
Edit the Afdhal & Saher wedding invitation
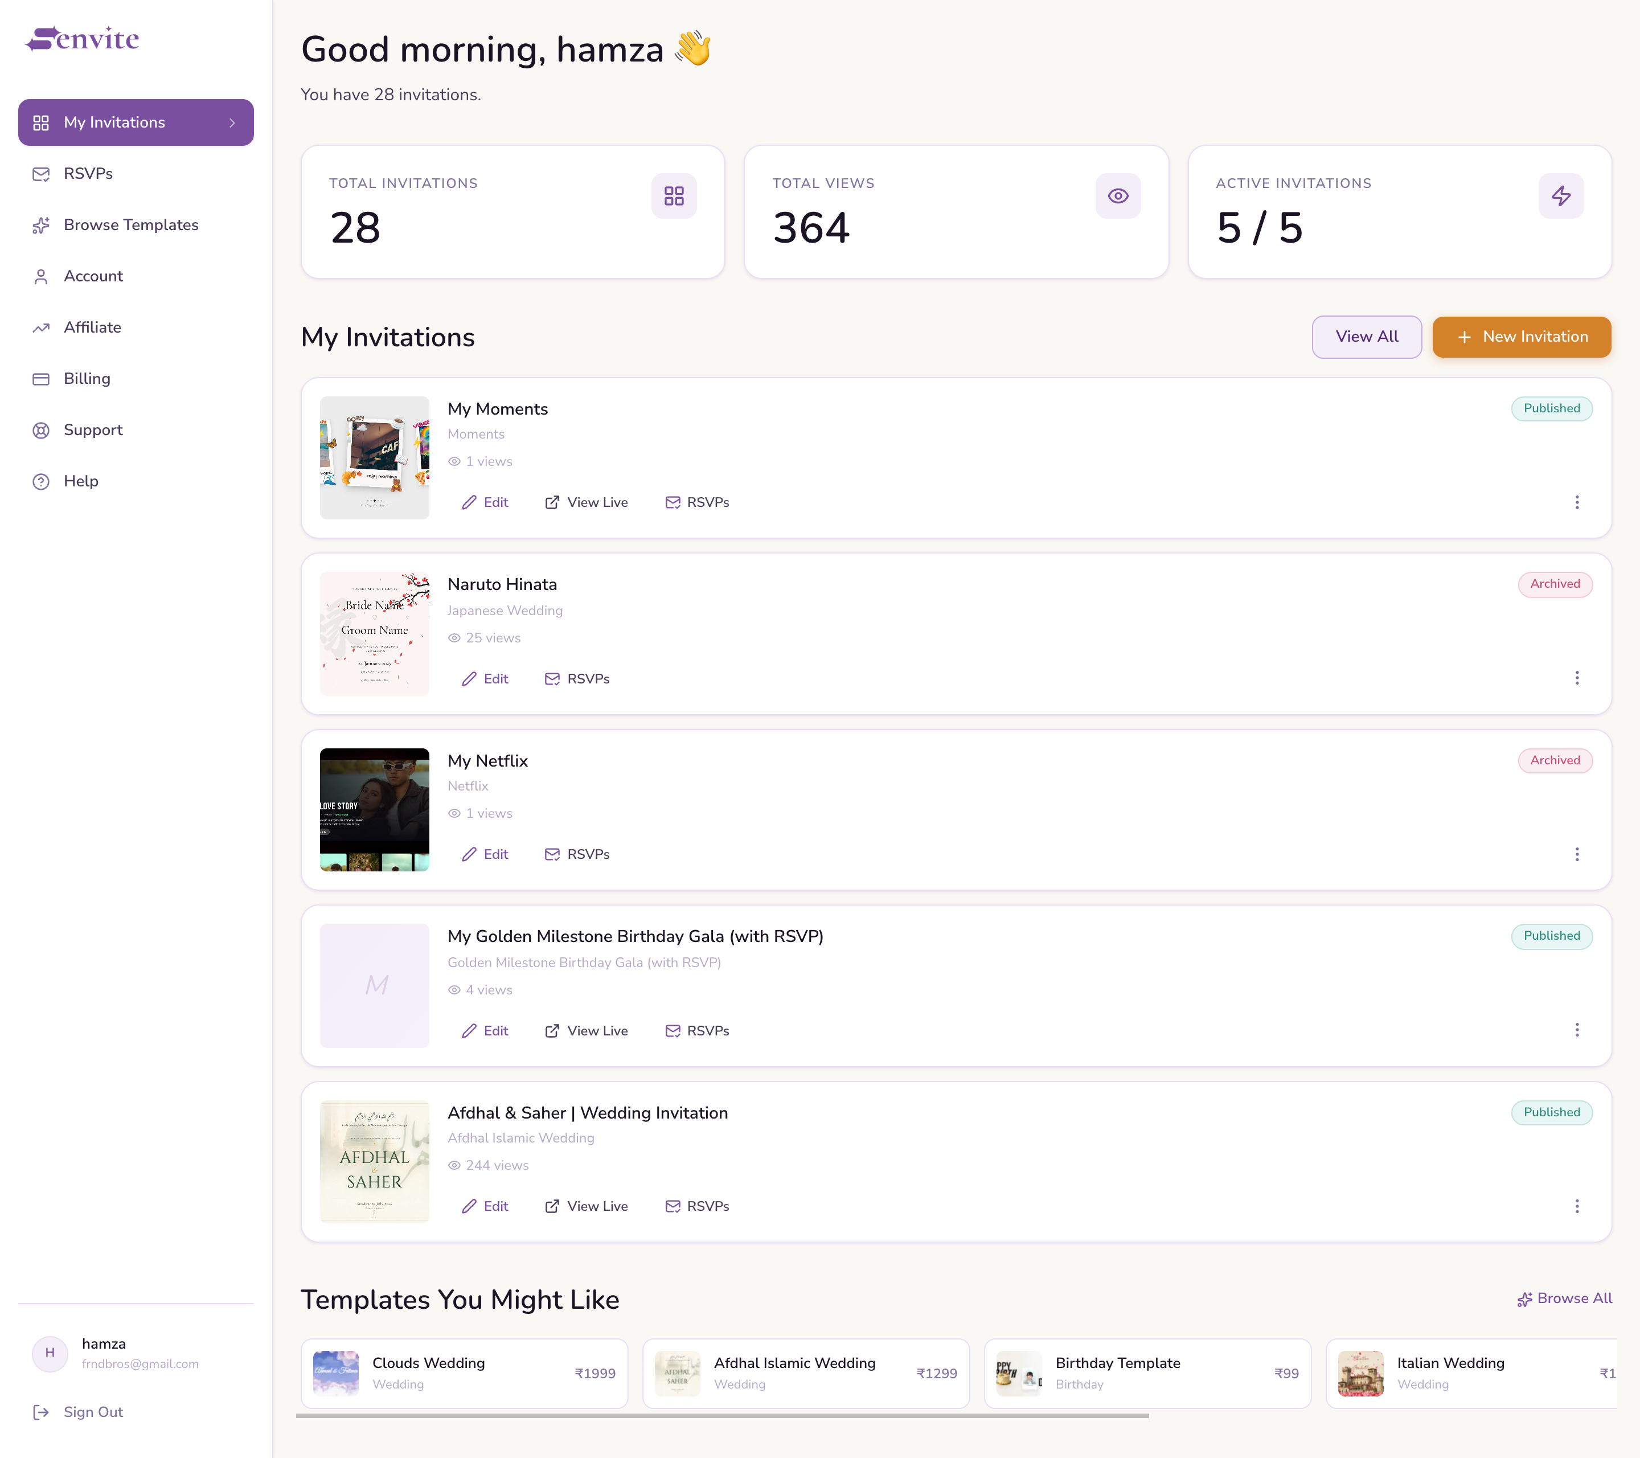485,1207
